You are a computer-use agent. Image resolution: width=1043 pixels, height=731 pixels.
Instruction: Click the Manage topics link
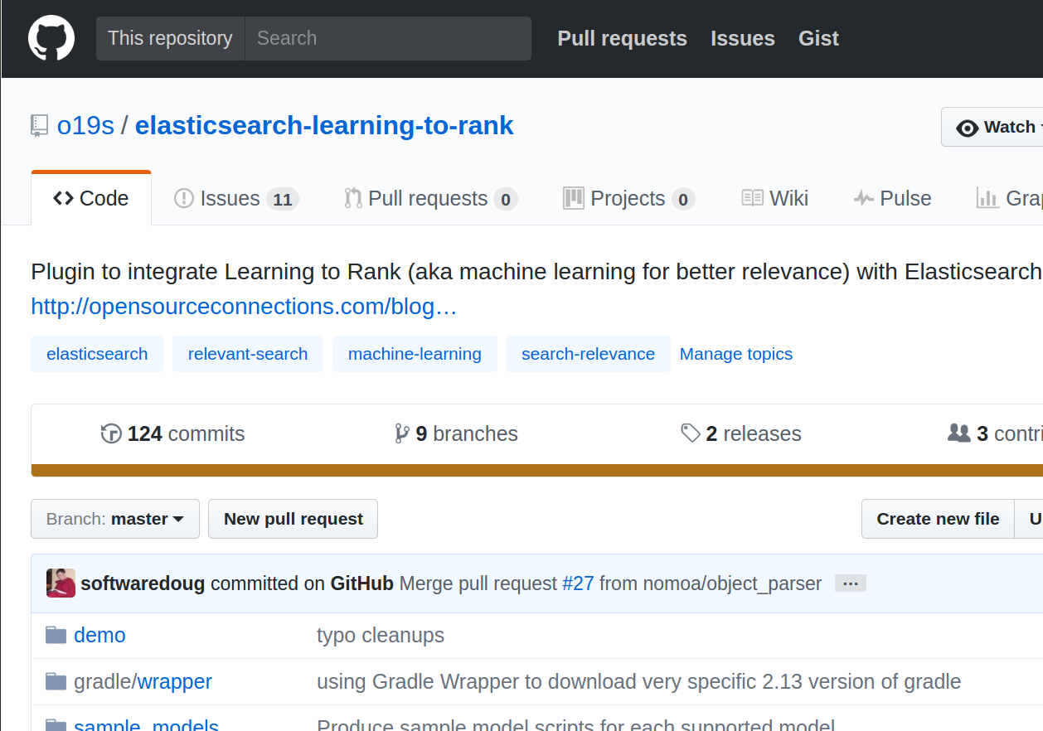pos(736,354)
